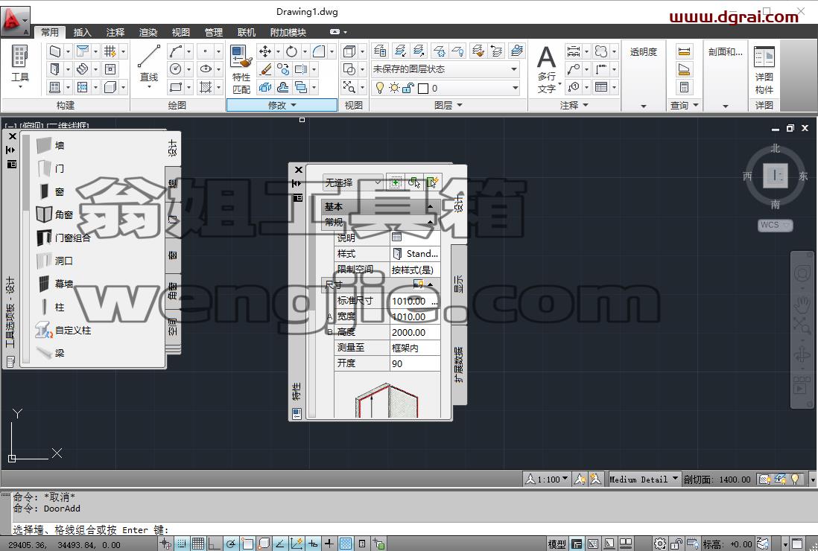Click the Rotate tool in the Modify panel
818x551 pixels.
(x=291, y=51)
